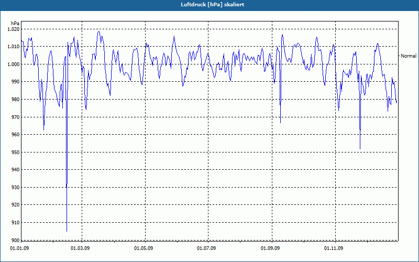
Task: Click the 01.07.09 date label
Action: coord(206,248)
